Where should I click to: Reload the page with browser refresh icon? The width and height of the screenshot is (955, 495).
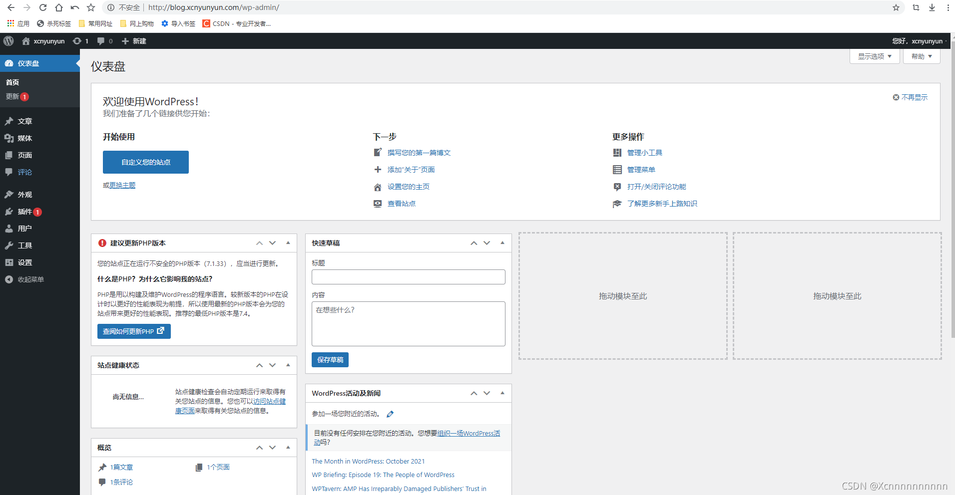[x=43, y=7]
